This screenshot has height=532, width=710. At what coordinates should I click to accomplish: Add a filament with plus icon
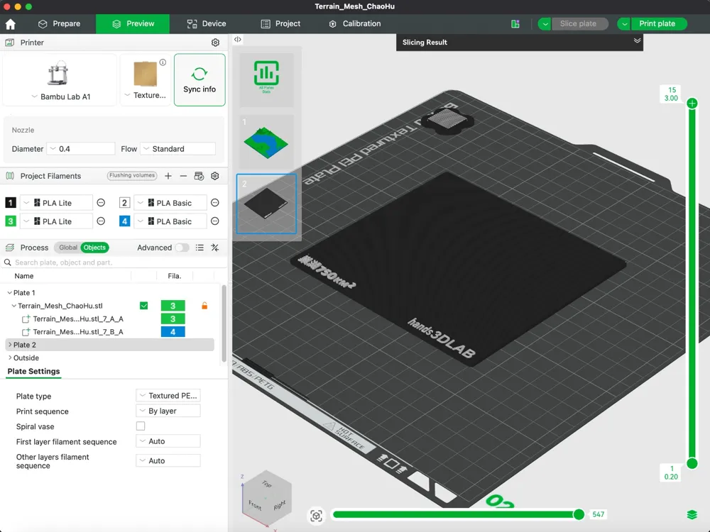[168, 176]
